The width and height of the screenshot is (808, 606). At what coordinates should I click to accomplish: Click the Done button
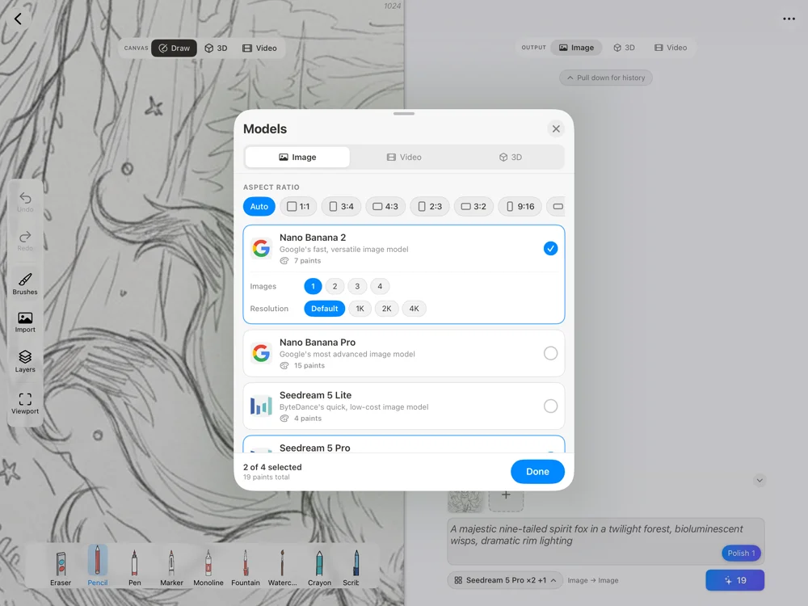coord(537,472)
